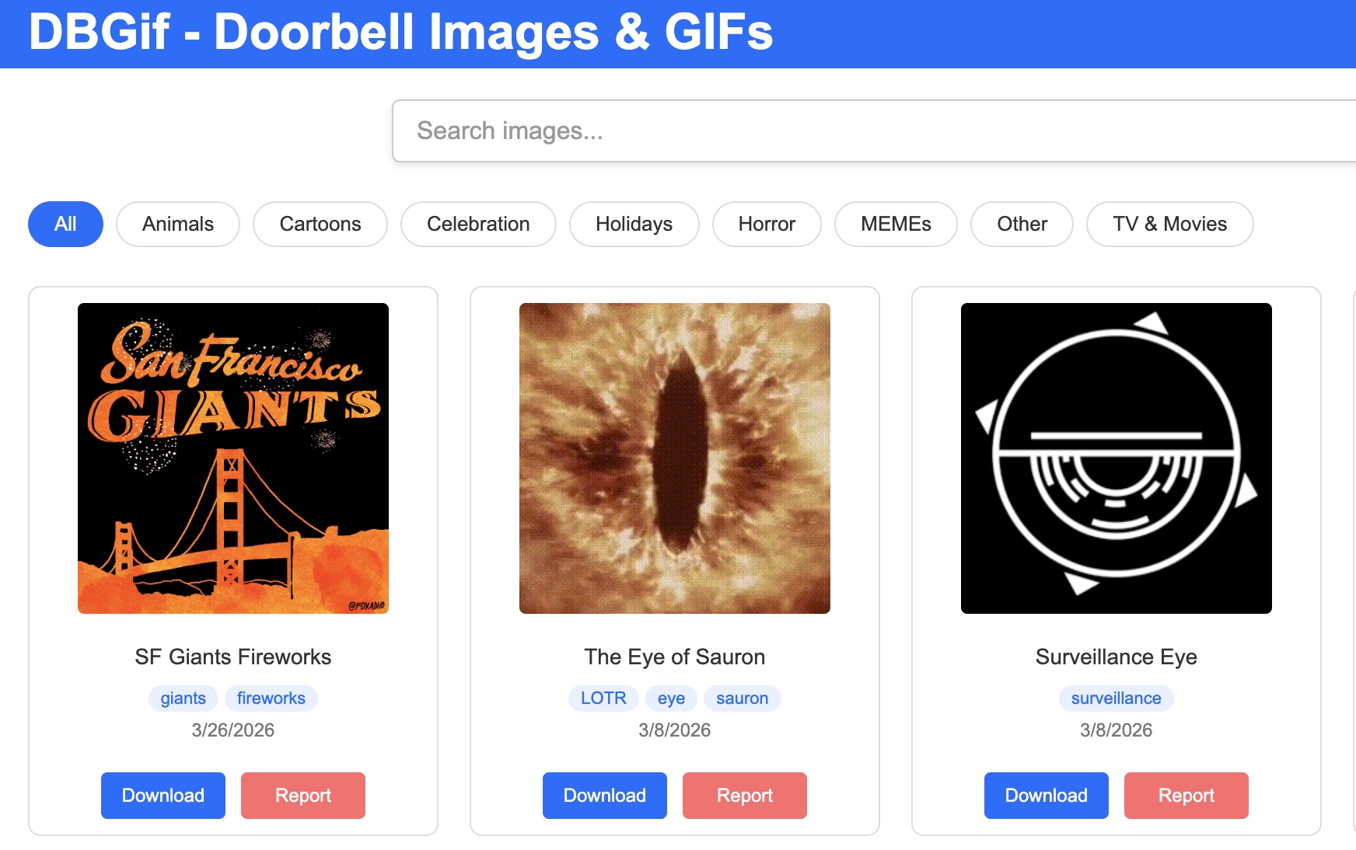
Task: Show only Holidays images
Action: (634, 224)
